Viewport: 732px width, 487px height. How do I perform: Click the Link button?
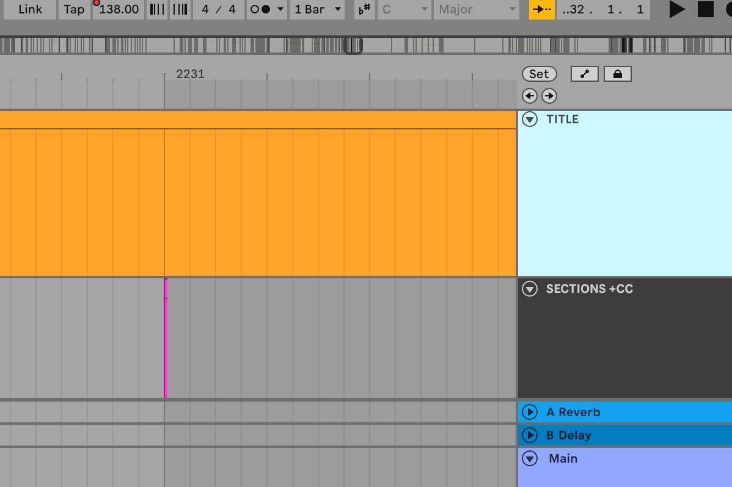(31, 9)
